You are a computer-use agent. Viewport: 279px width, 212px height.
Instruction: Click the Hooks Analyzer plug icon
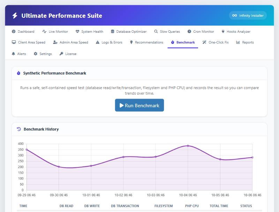point(223,31)
